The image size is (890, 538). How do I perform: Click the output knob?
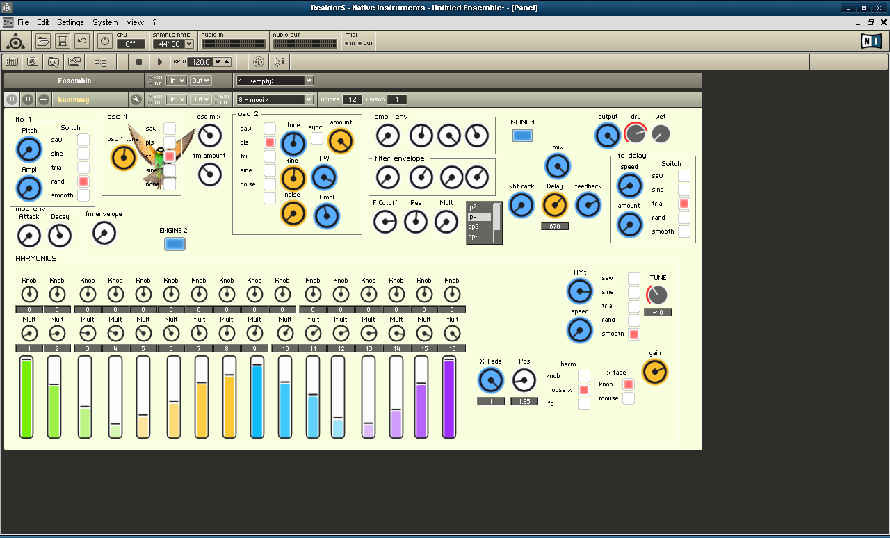coord(608,136)
